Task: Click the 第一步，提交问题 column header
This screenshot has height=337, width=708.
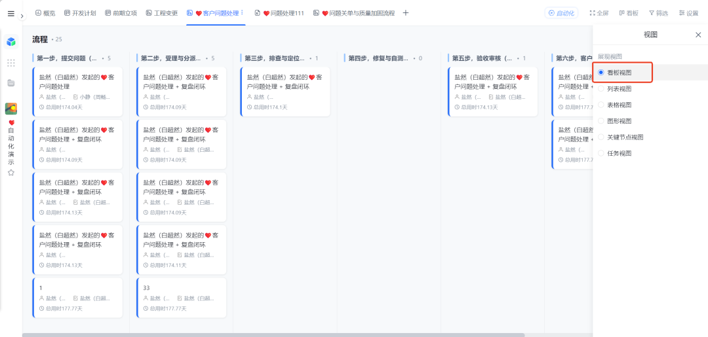Action: tap(67, 58)
